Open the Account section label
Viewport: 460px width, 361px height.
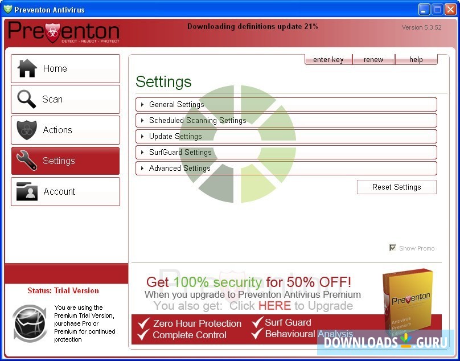59,191
